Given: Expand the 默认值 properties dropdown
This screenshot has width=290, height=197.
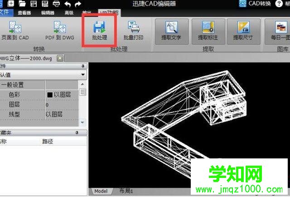Looking at the screenshot, I should (x=83, y=75).
